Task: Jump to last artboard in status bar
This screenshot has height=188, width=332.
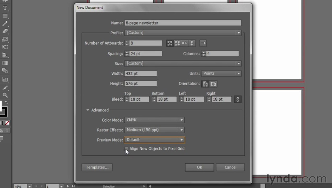Action: click(73, 186)
